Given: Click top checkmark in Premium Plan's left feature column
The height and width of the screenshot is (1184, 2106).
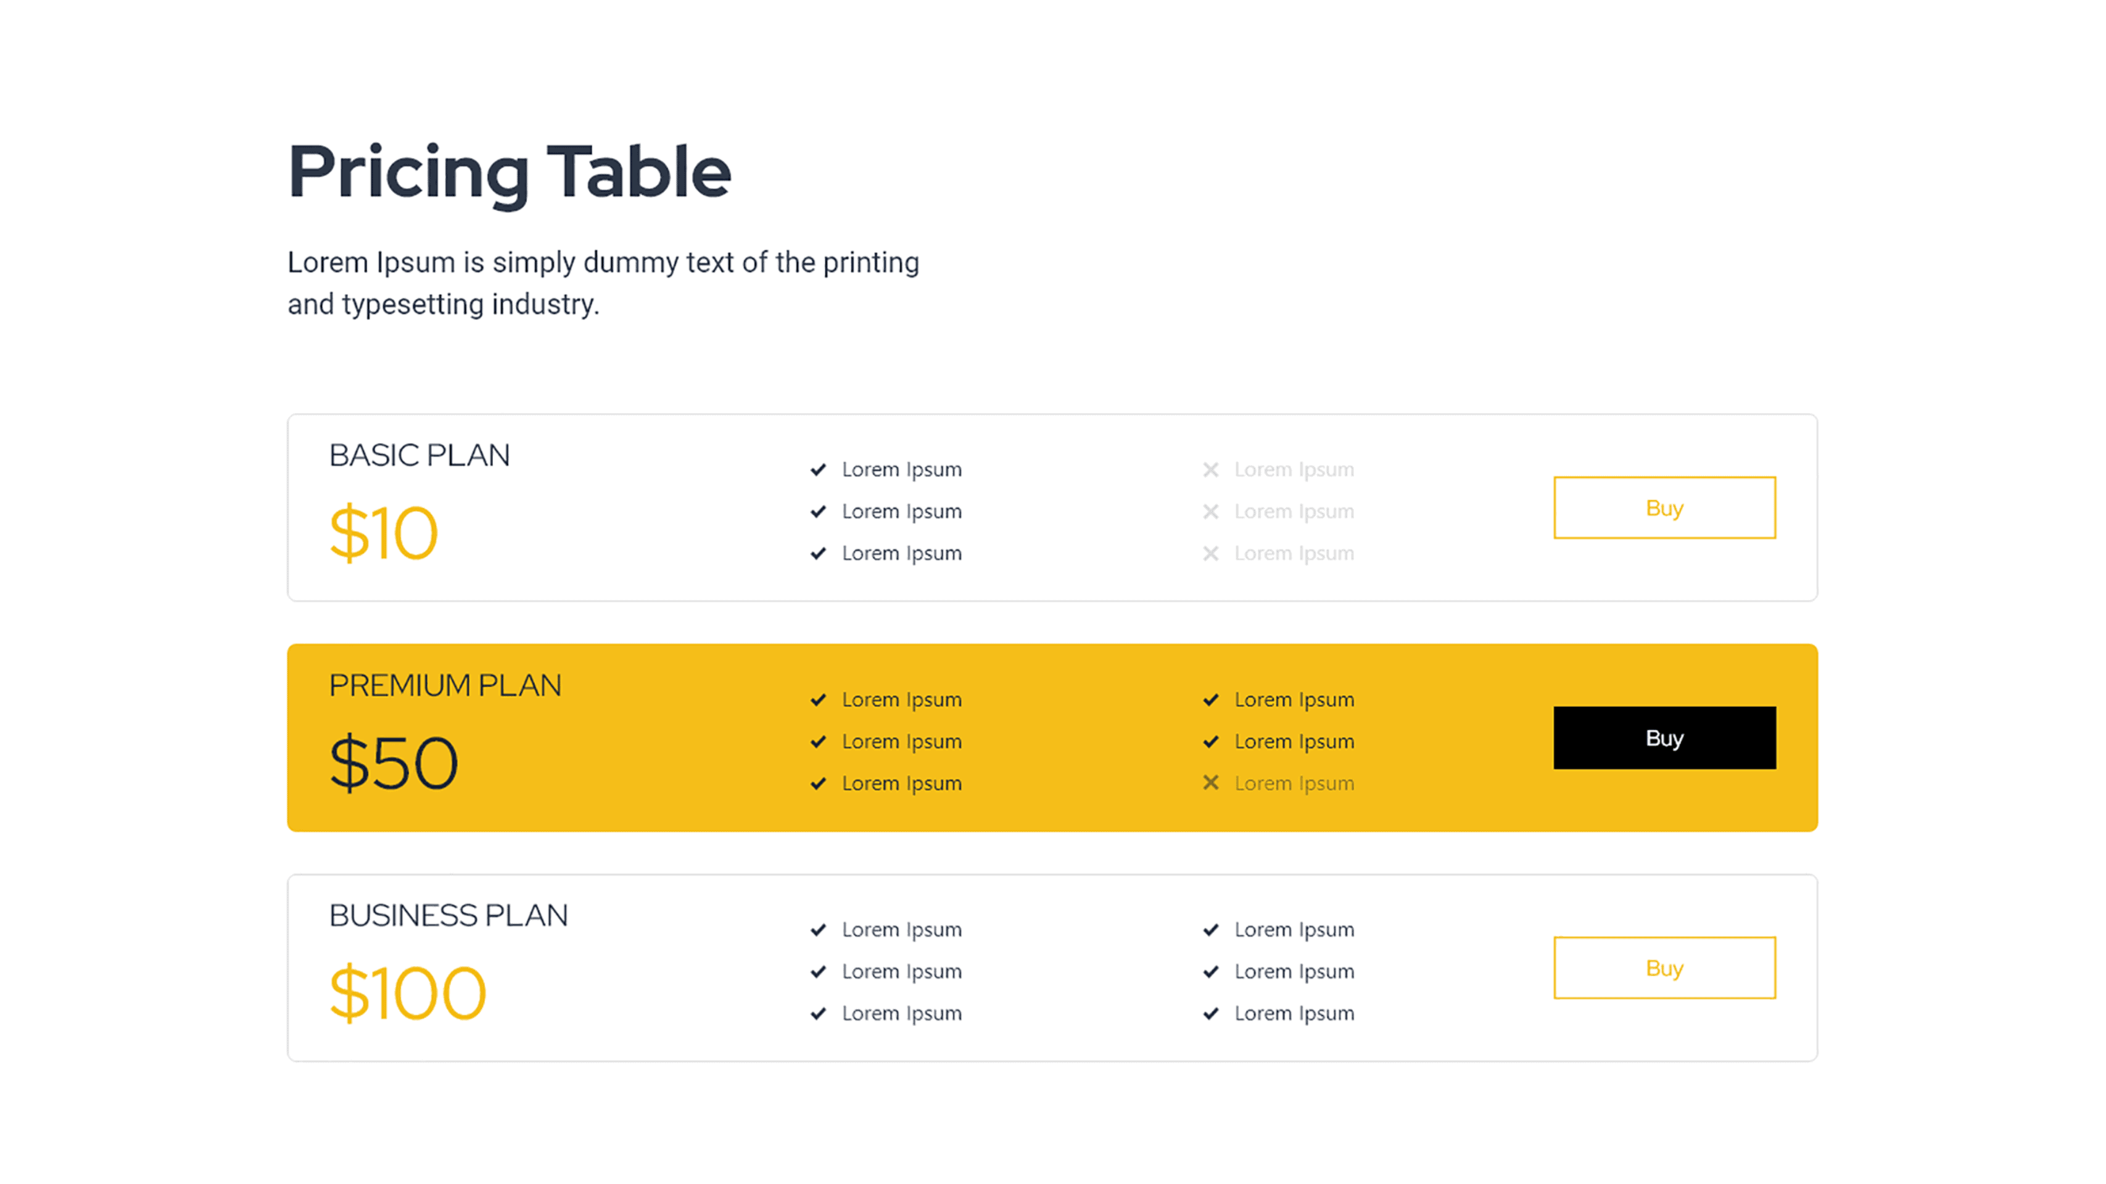Looking at the screenshot, I should pyautogui.click(x=817, y=699).
